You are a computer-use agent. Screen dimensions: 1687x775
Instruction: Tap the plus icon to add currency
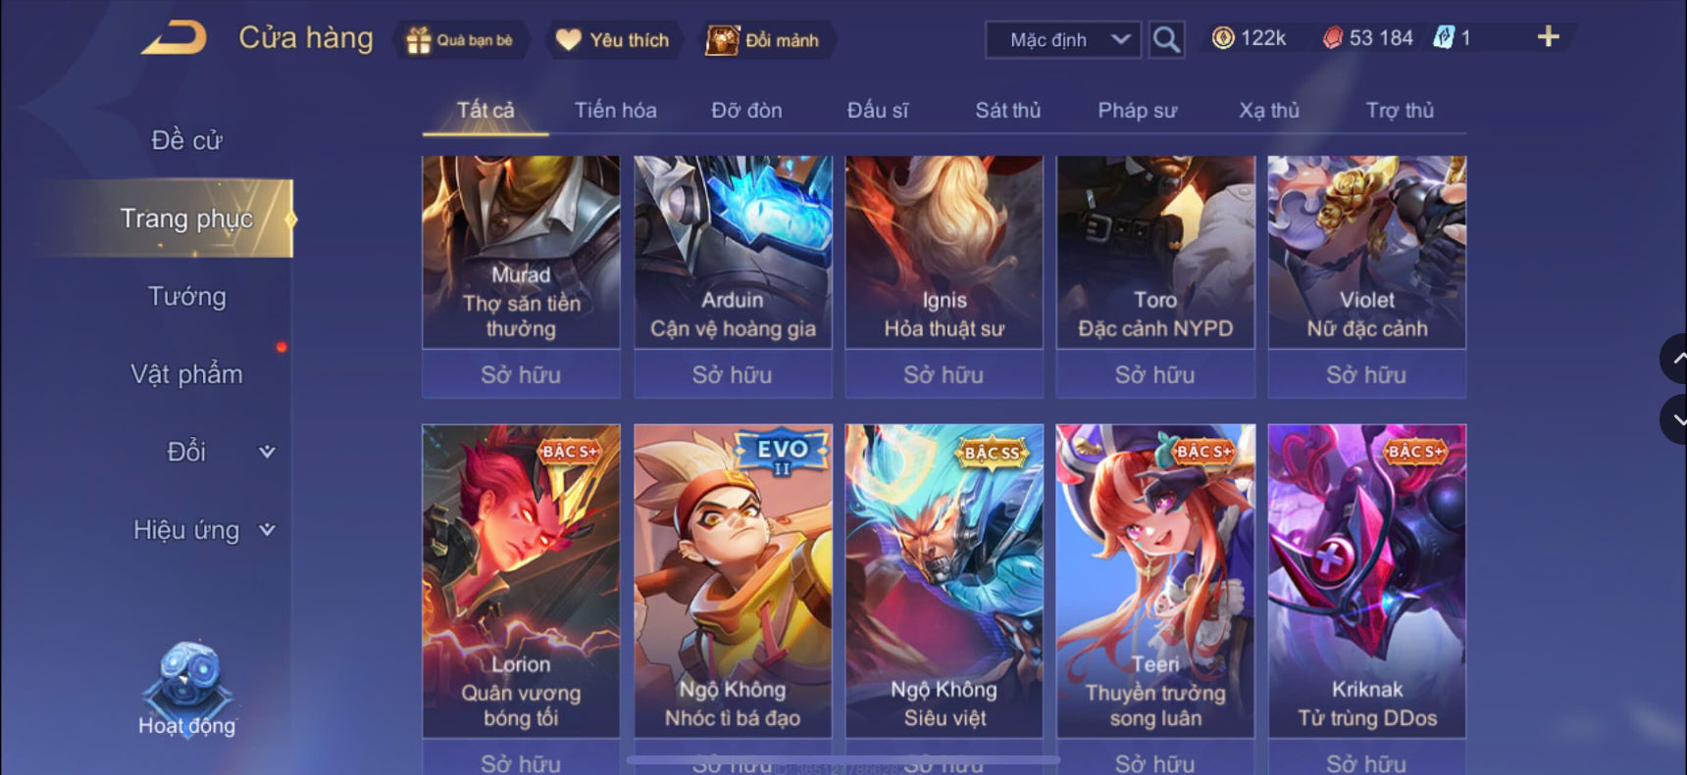(x=1548, y=37)
